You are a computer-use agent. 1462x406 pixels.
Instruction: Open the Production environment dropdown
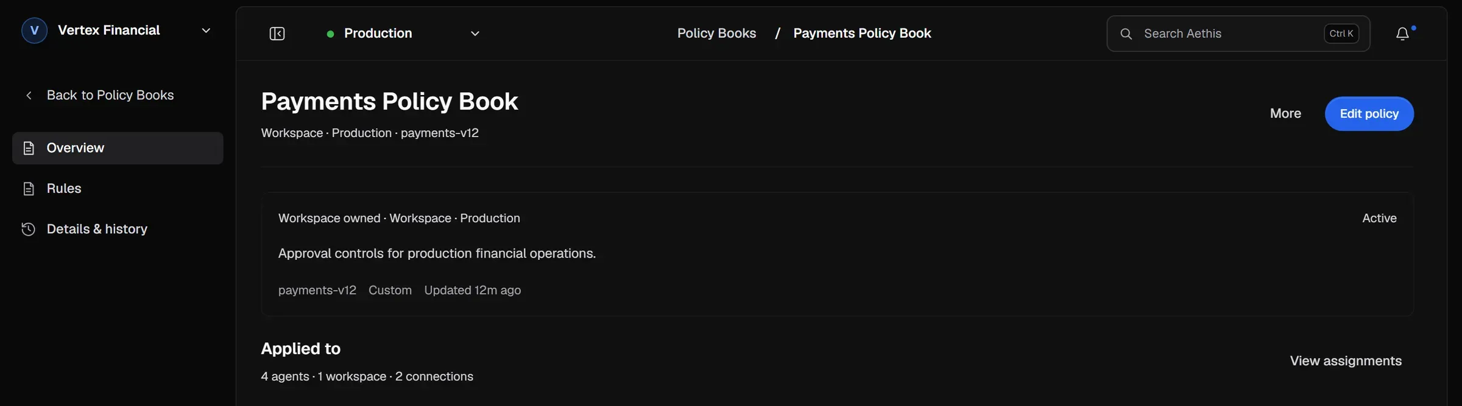point(403,33)
